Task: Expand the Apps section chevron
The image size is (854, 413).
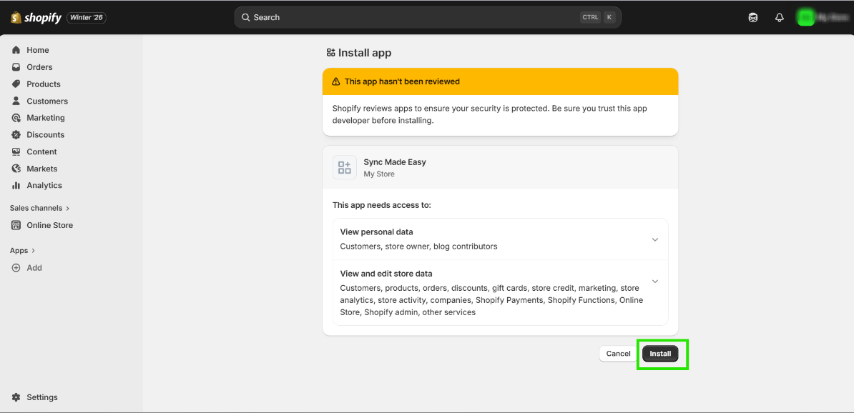Action: [33, 251]
